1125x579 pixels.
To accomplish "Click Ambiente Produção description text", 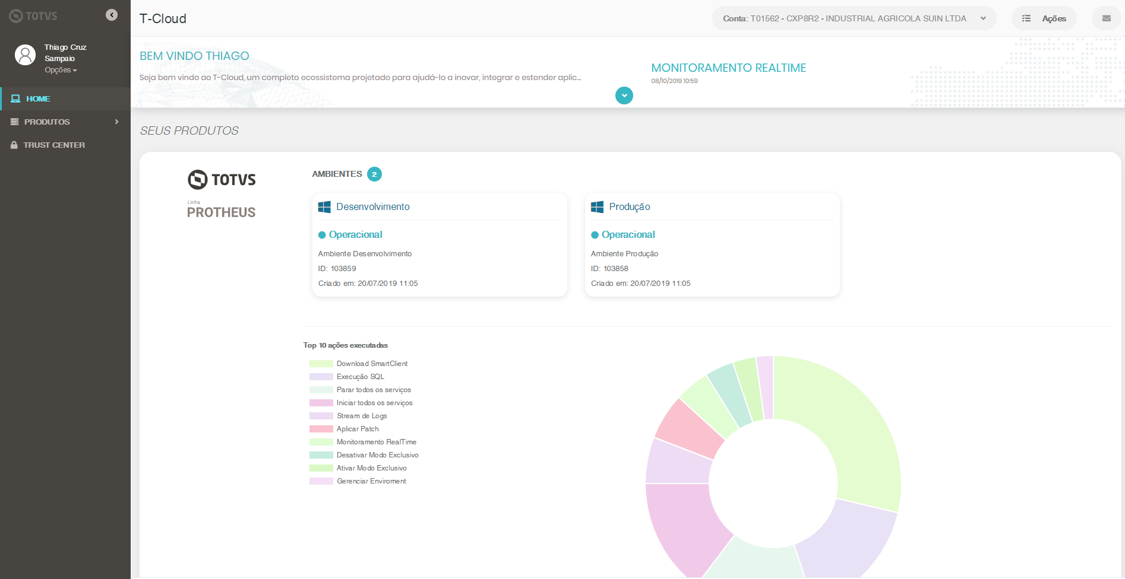I will (624, 254).
